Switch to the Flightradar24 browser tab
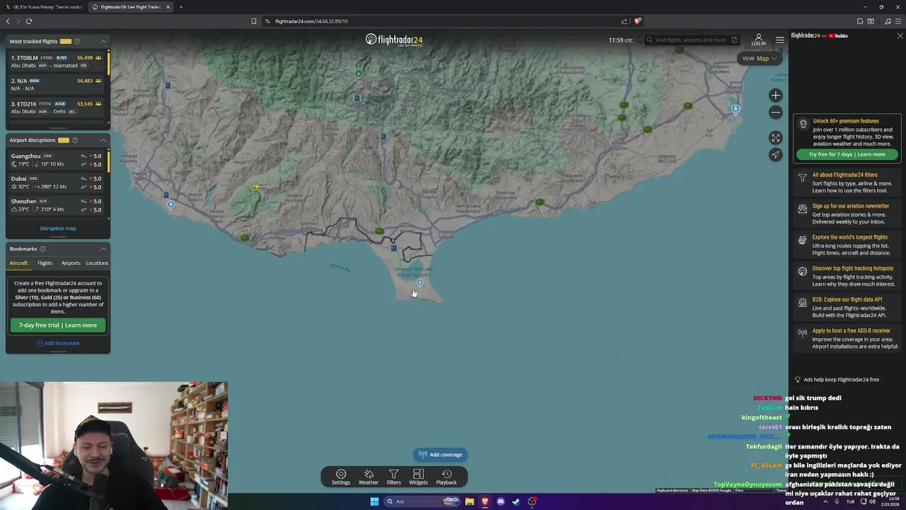The image size is (906, 510). (130, 7)
